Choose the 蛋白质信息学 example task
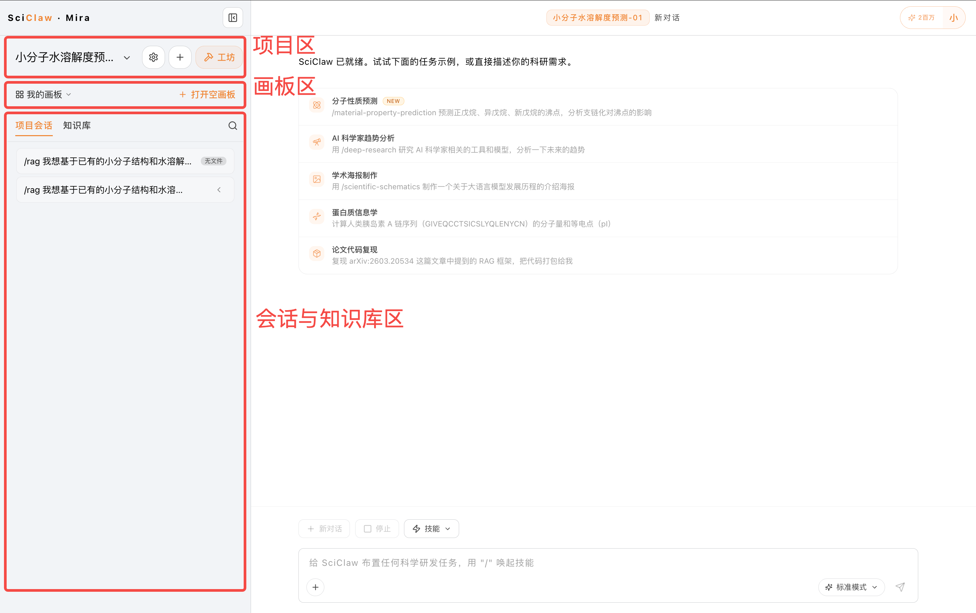This screenshot has height=613, width=976. (598, 218)
